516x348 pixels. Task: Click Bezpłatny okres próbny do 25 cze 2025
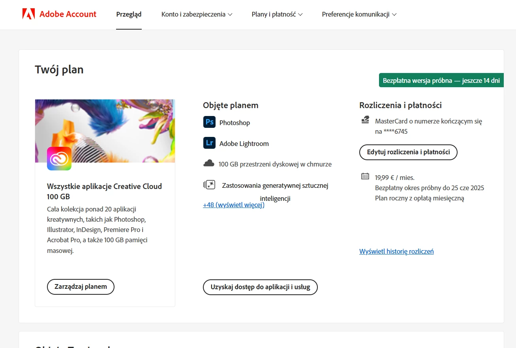430,188
